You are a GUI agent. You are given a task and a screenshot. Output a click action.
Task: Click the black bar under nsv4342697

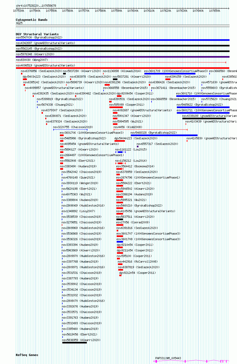coord(122,46)
